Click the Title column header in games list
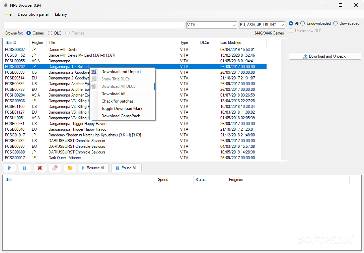364x253 pixels. click(112, 43)
